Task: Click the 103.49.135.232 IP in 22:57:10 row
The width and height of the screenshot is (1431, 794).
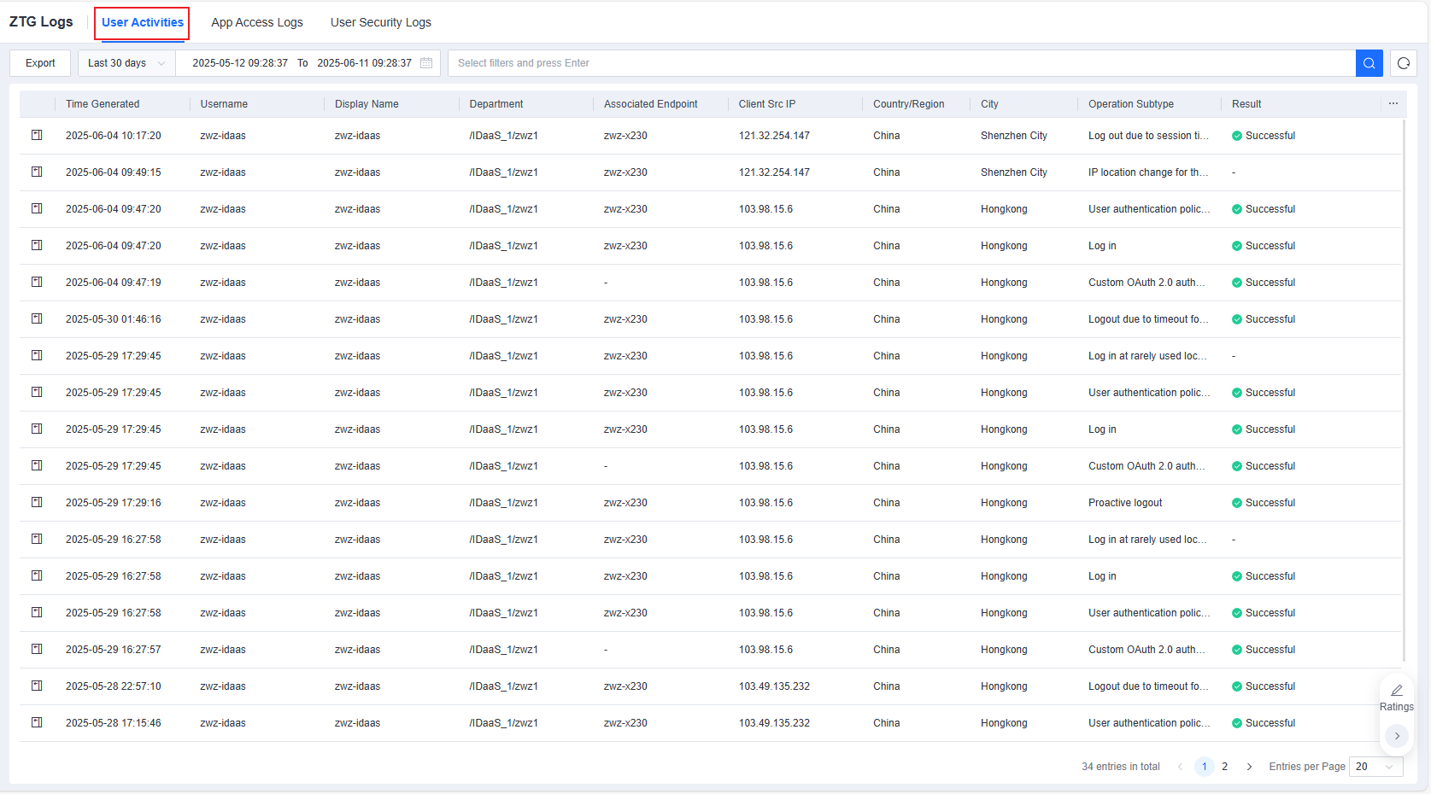Action: pos(774,686)
